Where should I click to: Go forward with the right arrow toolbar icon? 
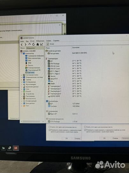25,45
